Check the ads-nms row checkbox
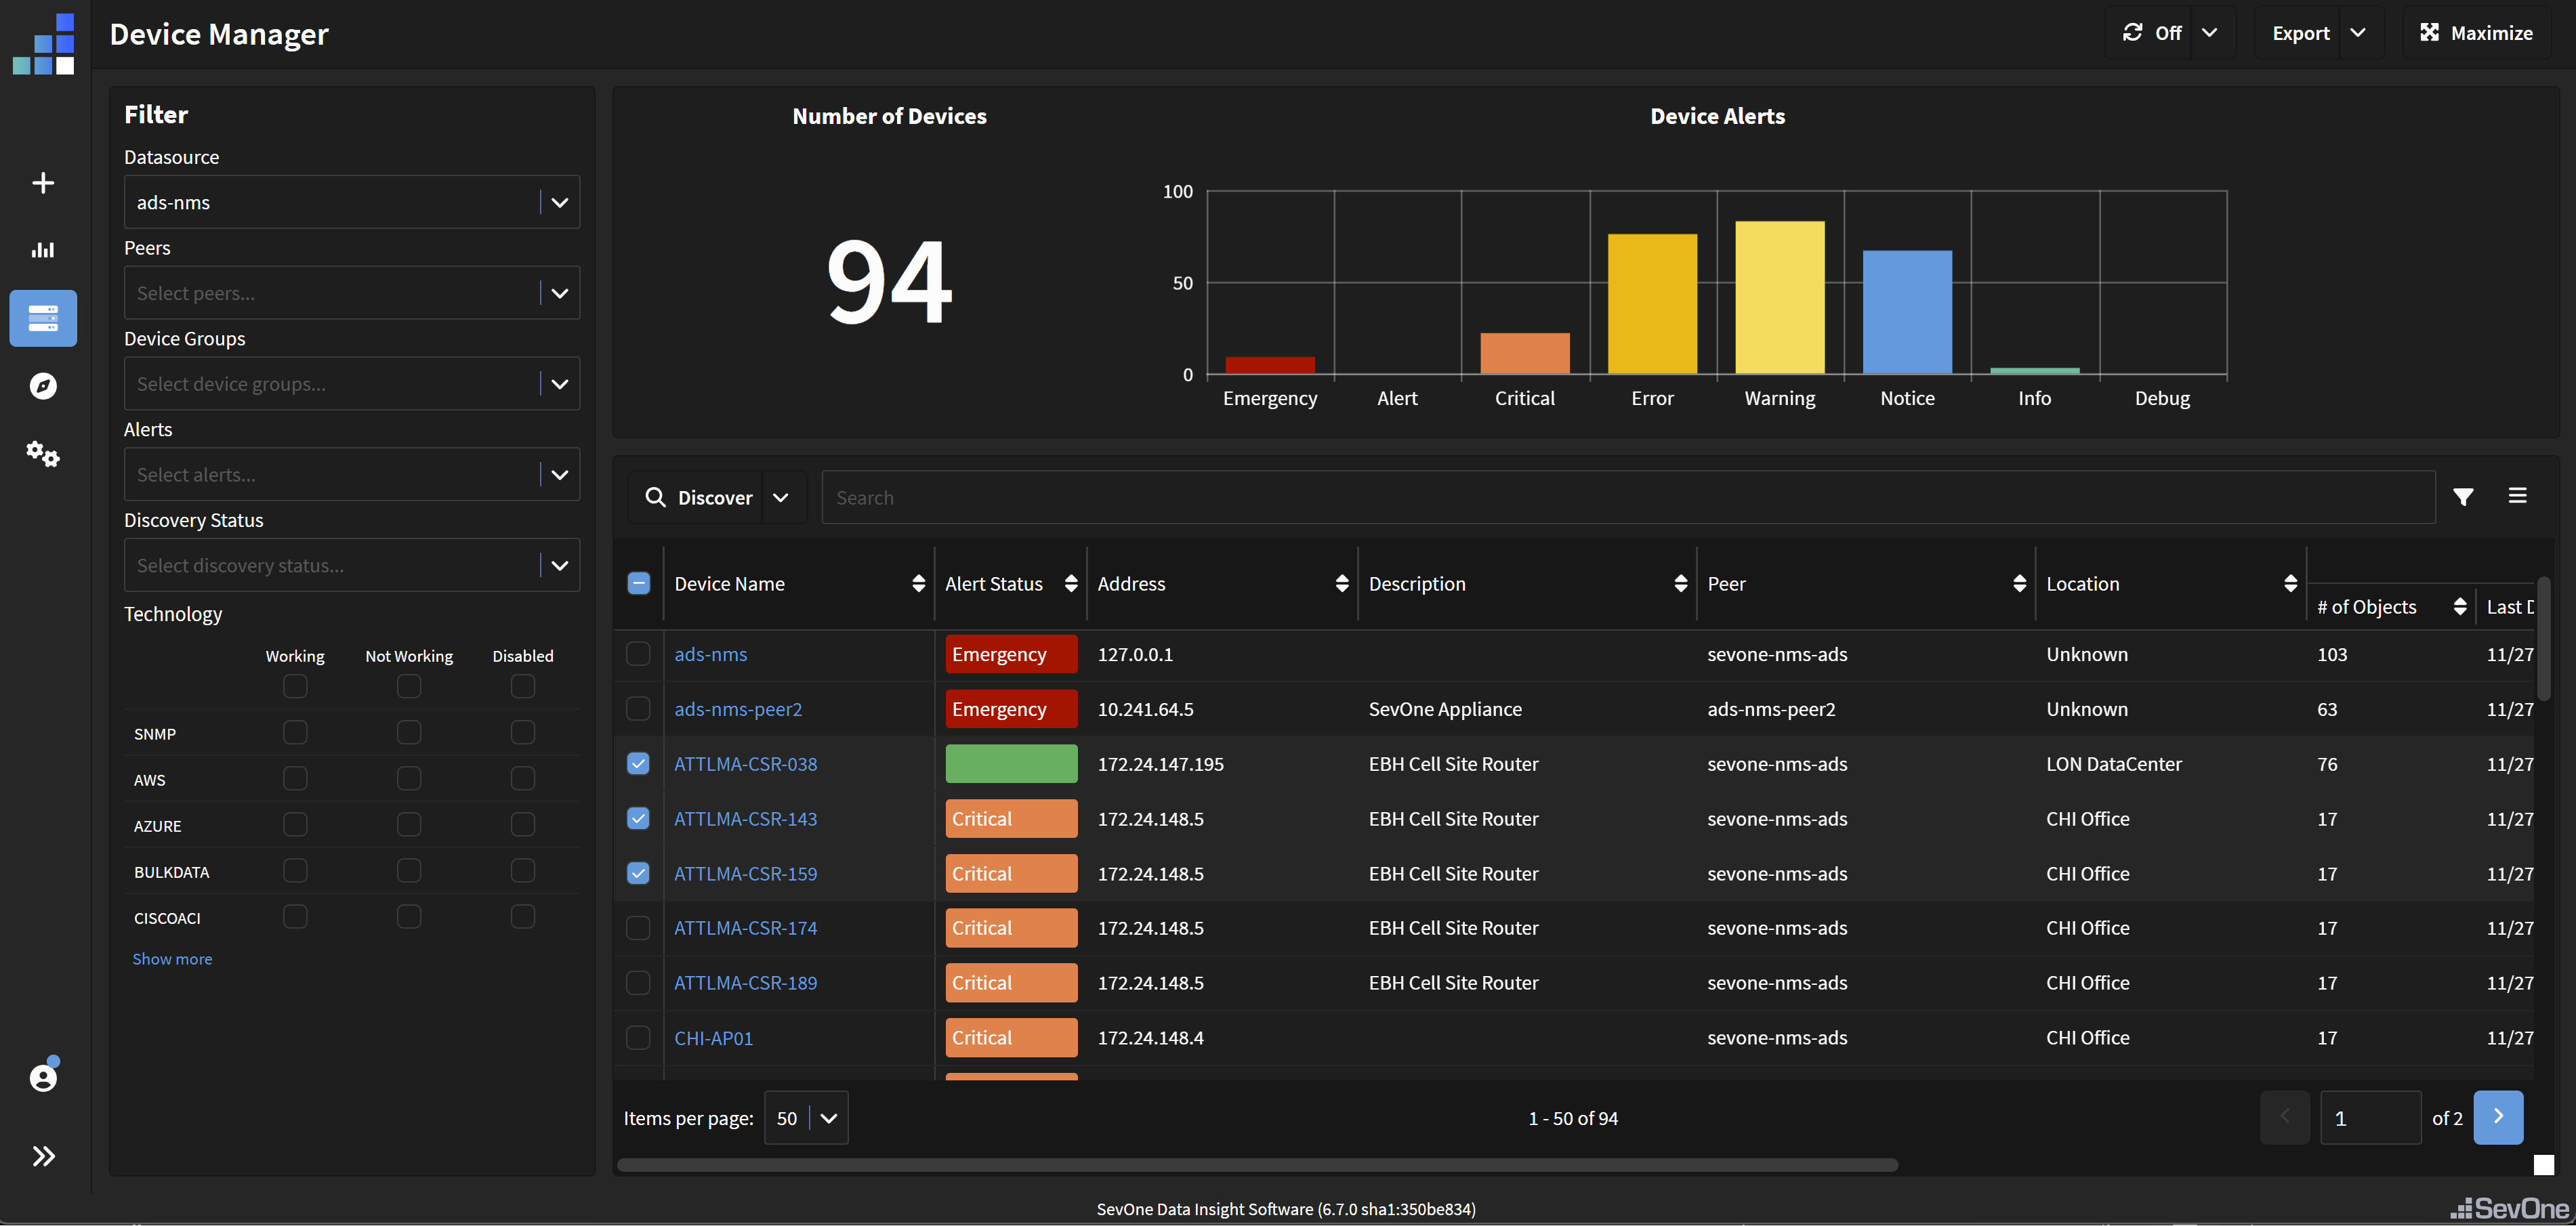The image size is (2576, 1226). click(x=638, y=654)
